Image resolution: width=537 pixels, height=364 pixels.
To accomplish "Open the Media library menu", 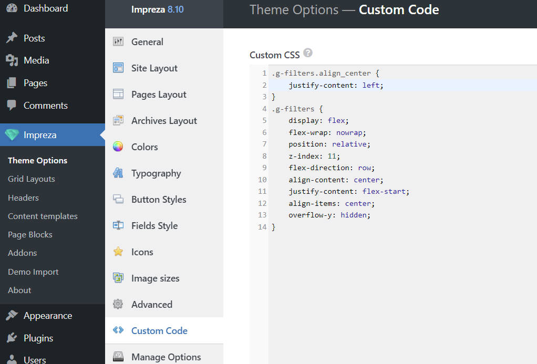I will coord(53,60).
